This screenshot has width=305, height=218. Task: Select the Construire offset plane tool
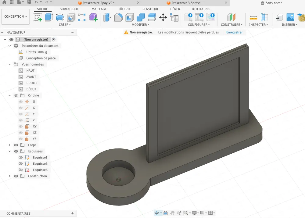coord(231,17)
